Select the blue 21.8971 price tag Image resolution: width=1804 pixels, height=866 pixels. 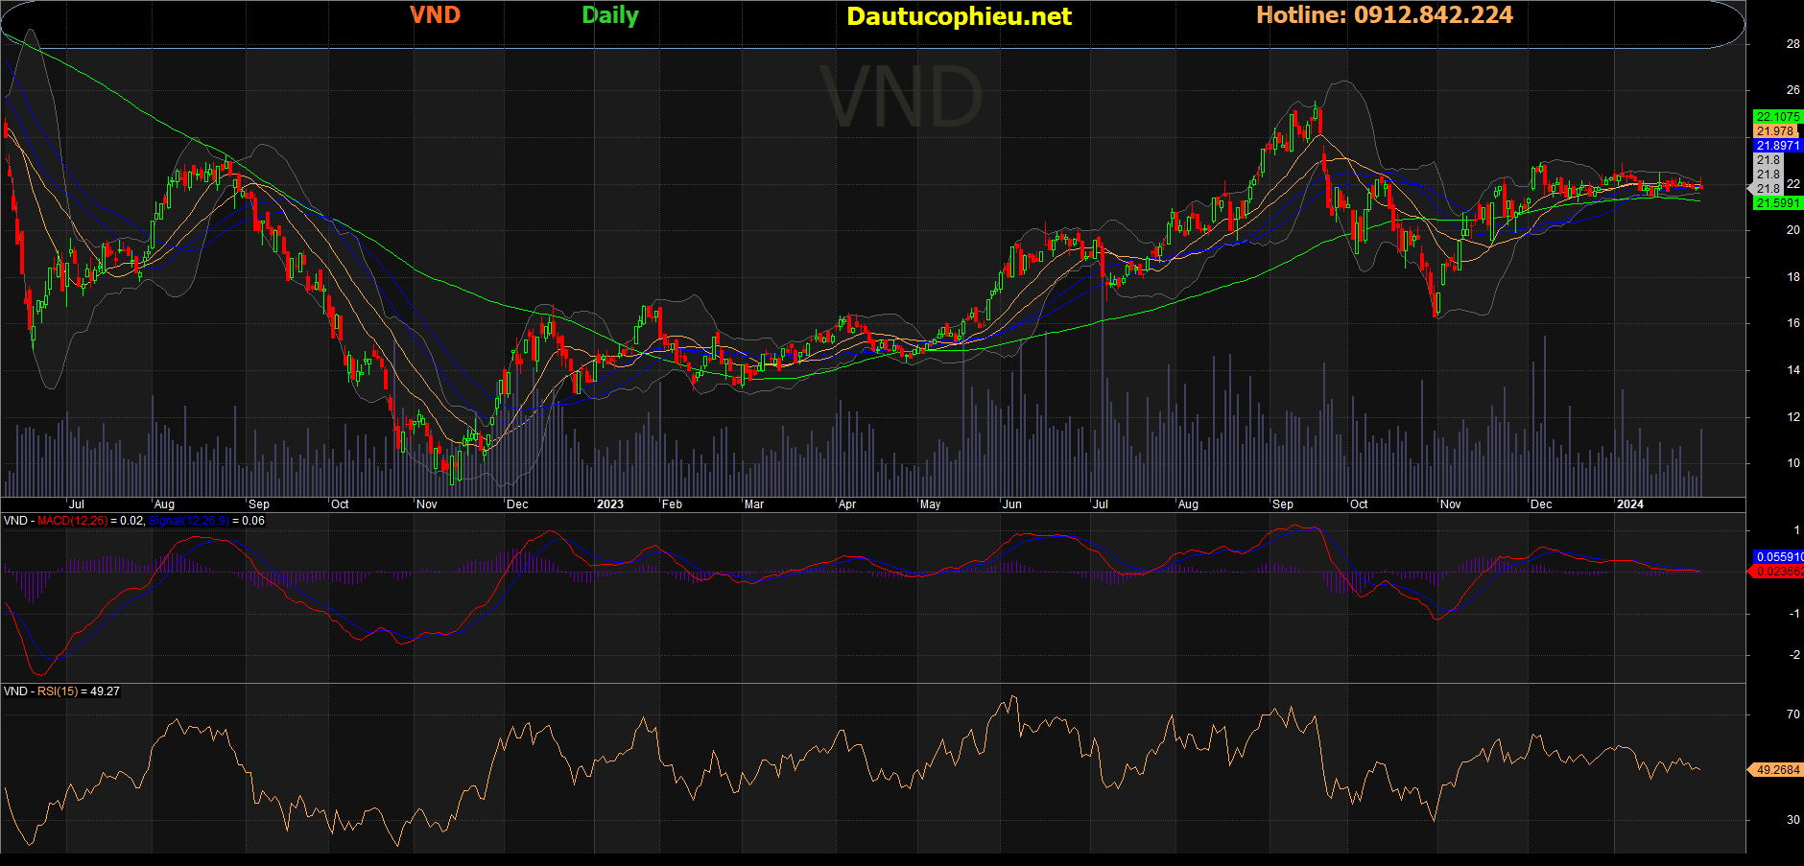(1777, 146)
